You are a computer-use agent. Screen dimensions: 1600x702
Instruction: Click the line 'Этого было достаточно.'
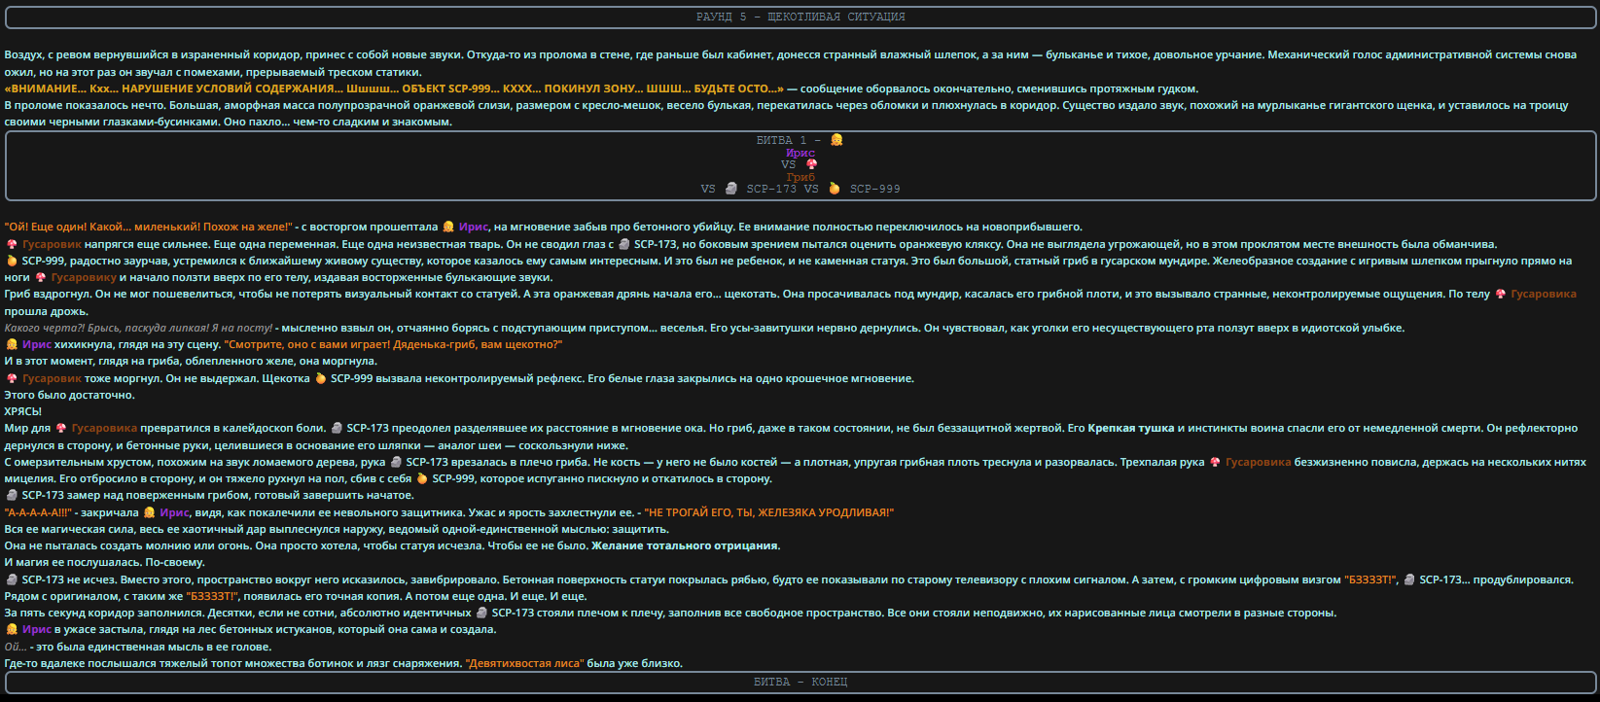(x=70, y=395)
